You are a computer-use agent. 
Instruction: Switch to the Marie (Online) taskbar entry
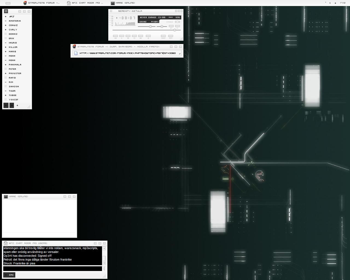(x=123, y=3)
